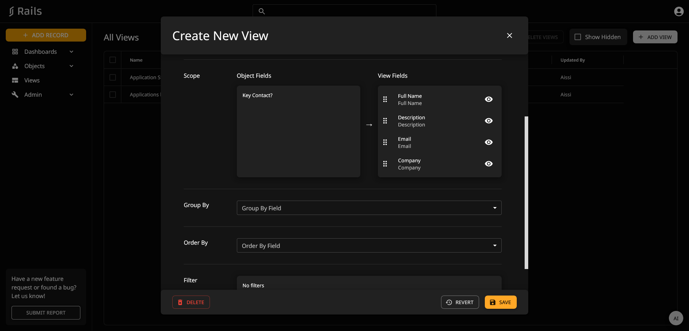Viewport: 689px width, 331px height.
Task: Click the drag handle for Full Name field
Action: coord(385,99)
